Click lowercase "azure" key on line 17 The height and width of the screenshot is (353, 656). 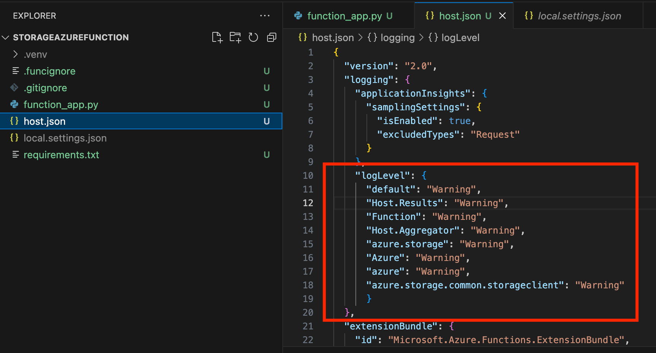(385, 271)
